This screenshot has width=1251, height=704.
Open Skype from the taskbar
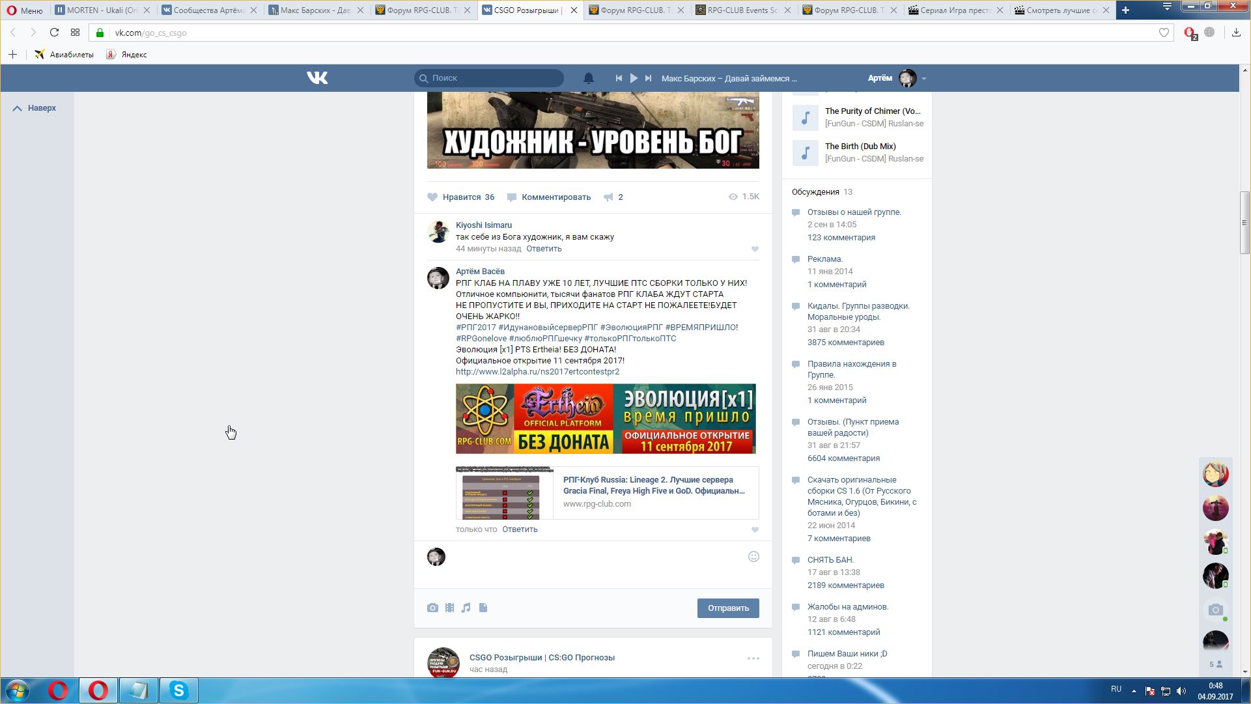(178, 690)
